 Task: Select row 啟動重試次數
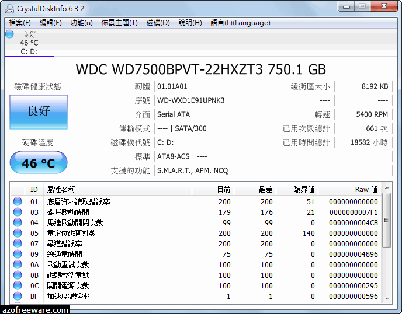(196, 264)
